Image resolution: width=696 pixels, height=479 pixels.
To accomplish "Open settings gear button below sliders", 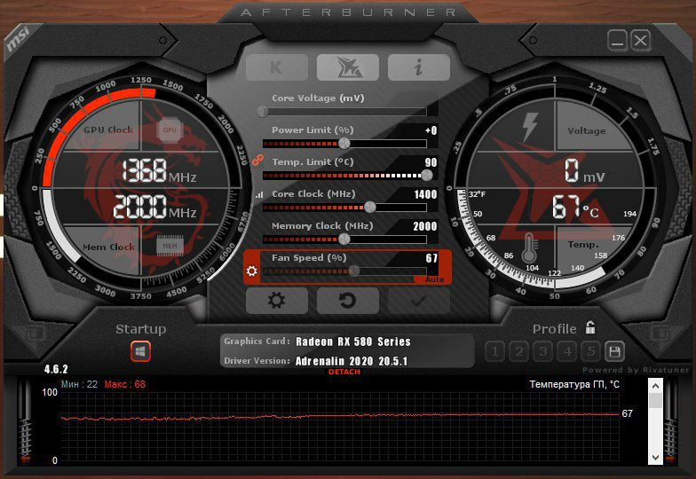I will click(277, 301).
